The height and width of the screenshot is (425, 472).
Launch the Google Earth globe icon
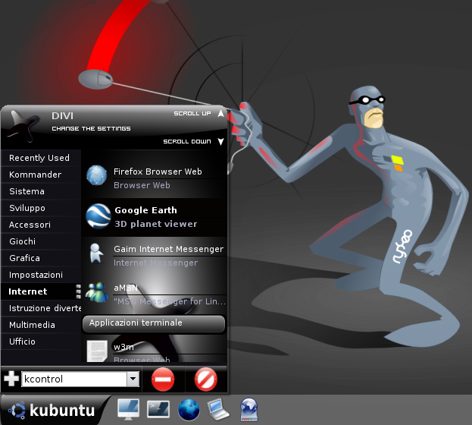(x=98, y=216)
